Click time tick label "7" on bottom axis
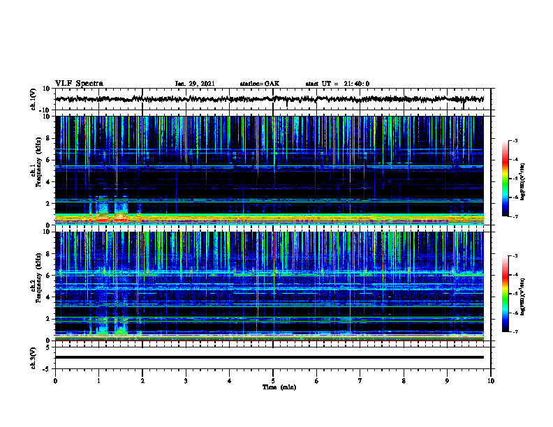This screenshot has height=427, width=553. 360,381
